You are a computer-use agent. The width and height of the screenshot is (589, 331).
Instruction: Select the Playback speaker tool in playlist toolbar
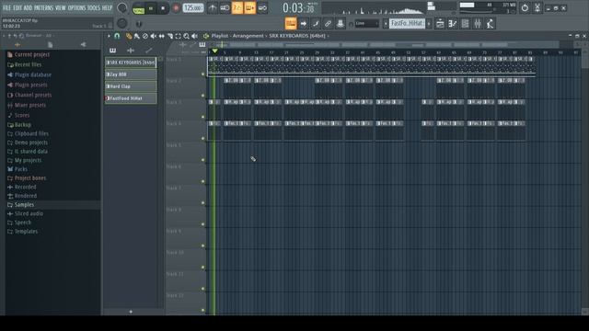(x=194, y=36)
